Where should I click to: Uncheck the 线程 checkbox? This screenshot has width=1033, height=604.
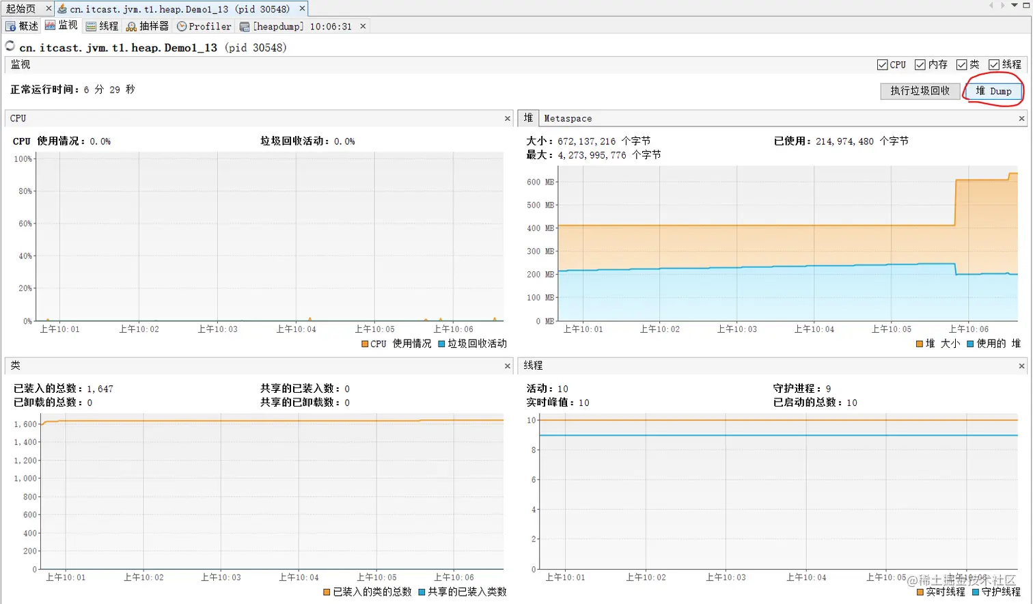(994, 65)
